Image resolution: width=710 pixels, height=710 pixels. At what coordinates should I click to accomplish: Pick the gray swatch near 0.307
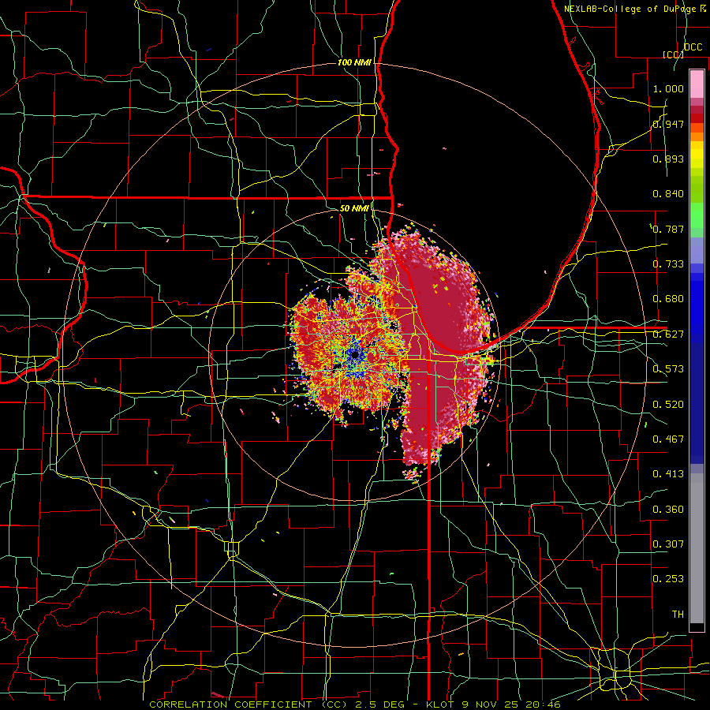(697, 548)
